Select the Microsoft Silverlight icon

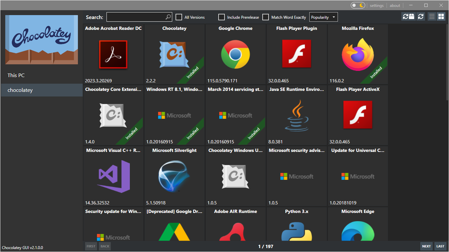click(174, 177)
